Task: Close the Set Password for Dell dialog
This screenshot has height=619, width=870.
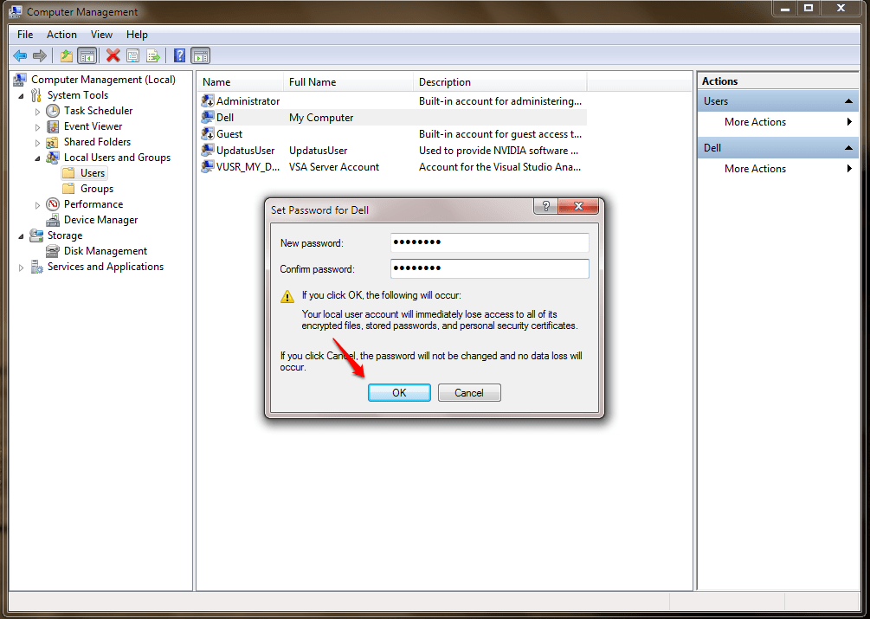Action: click(578, 206)
